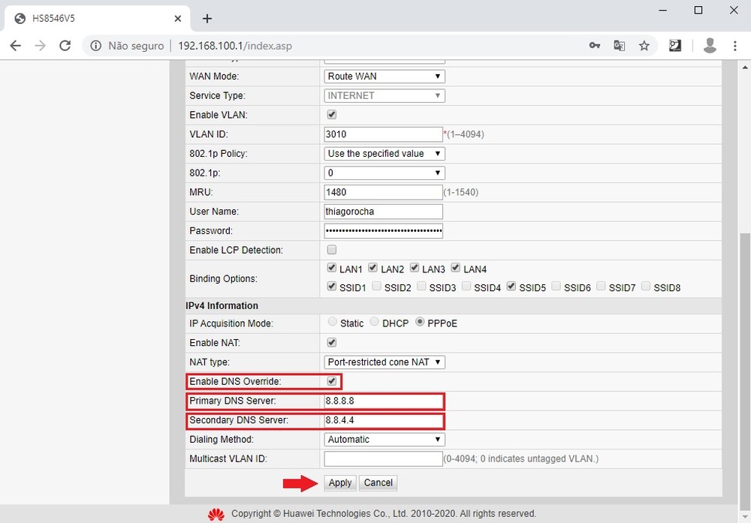Click the page vertical scrollbar thumb
The width and height of the screenshot is (751, 523).
745,371
